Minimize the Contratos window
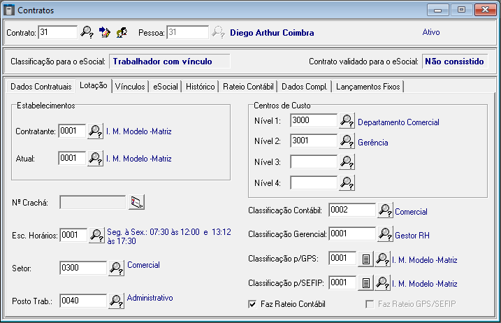The width and height of the screenshot is (501, 323). [x=437, y=10]
